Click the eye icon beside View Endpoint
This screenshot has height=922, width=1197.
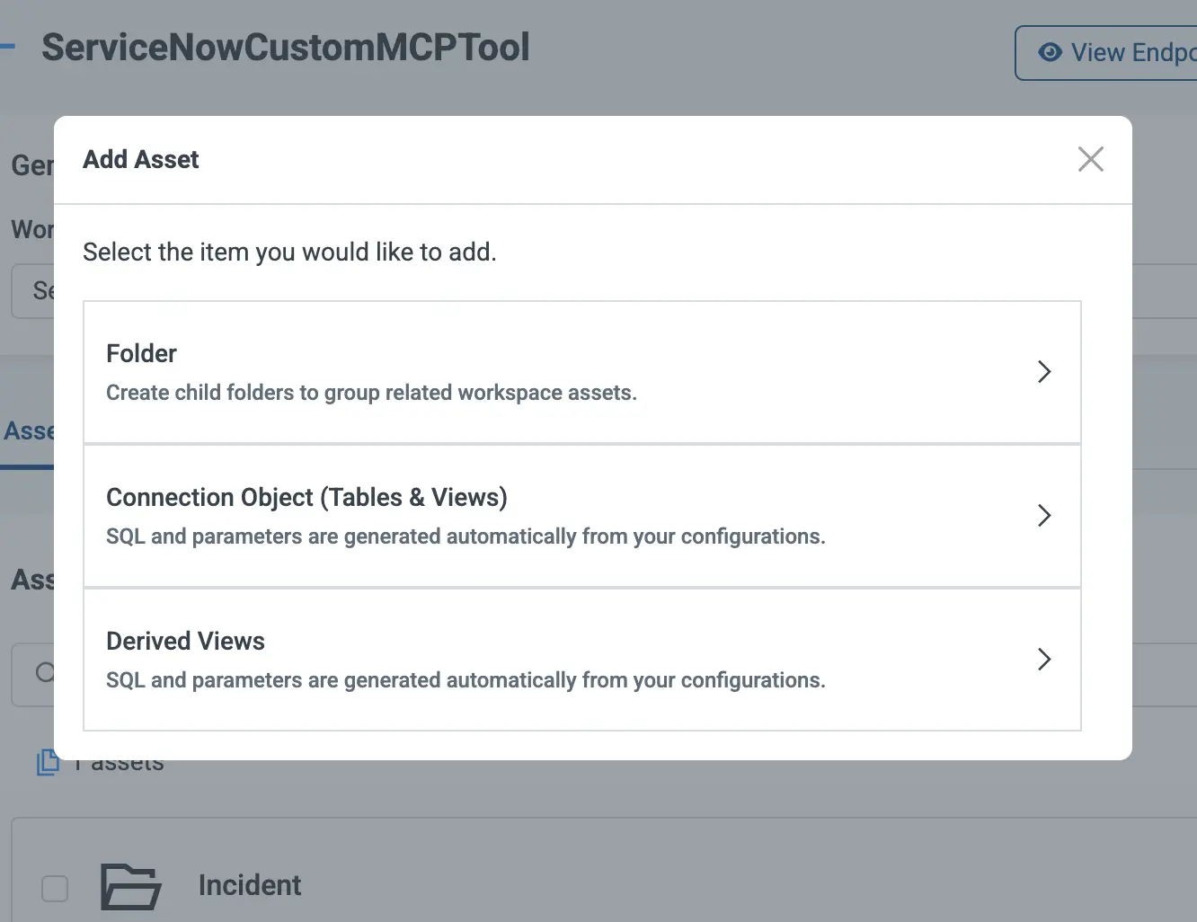pyautogui.click(x=1049, y=53)
